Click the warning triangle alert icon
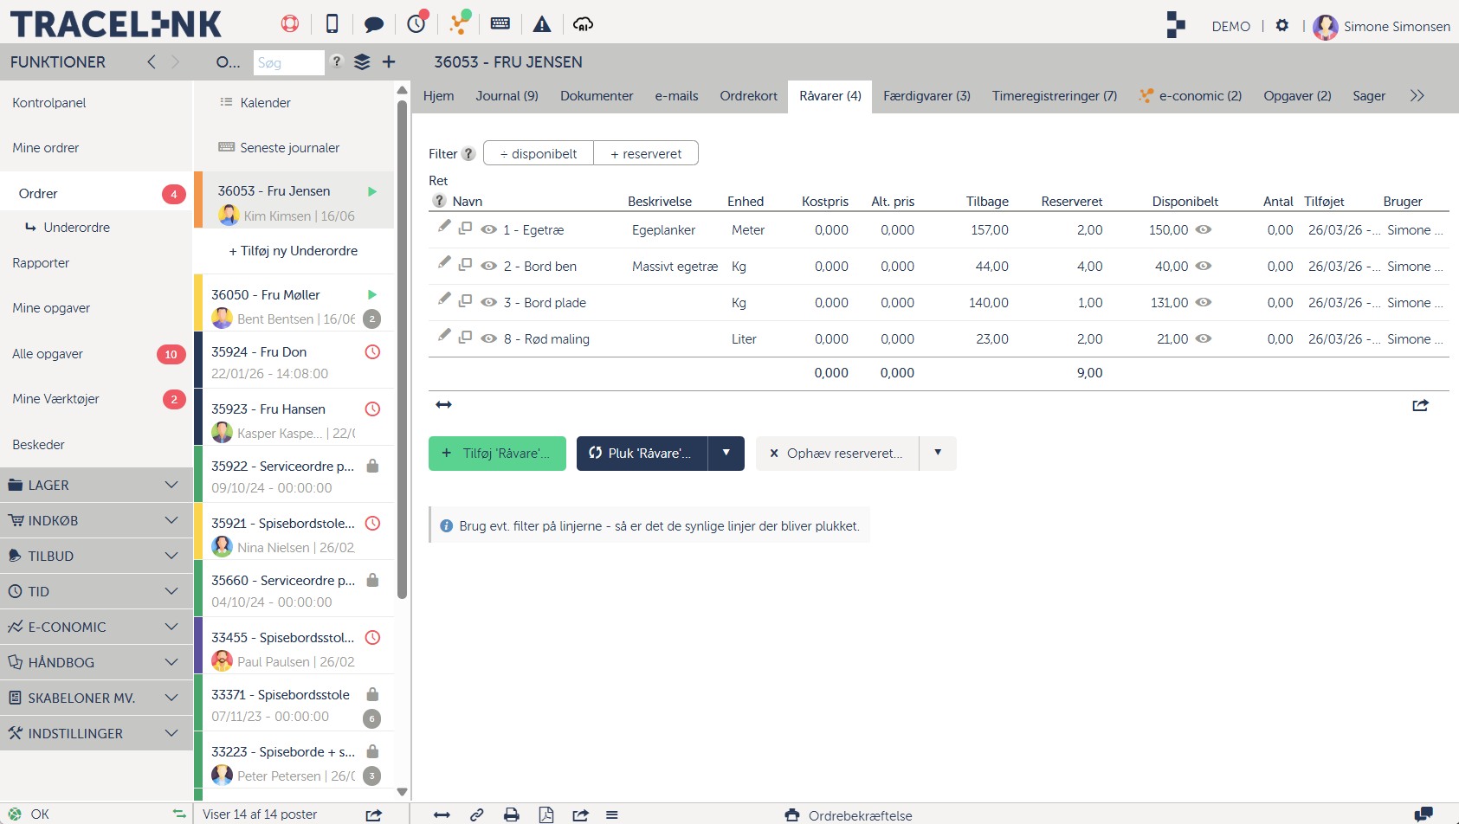The width and height of the screenshot is (1459, 824). pos(542,24)
